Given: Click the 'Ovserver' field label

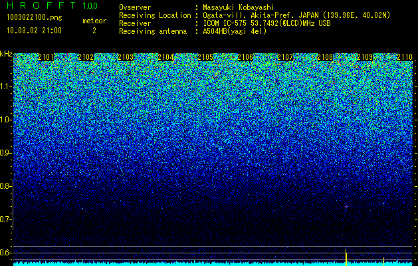Looking at the screenshot, I should coord(135,7).
